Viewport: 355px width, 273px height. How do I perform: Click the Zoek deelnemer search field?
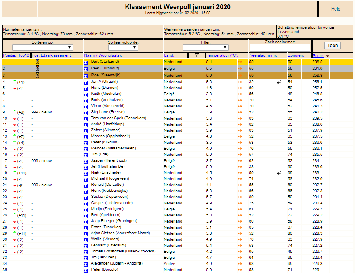coord(280,48)
